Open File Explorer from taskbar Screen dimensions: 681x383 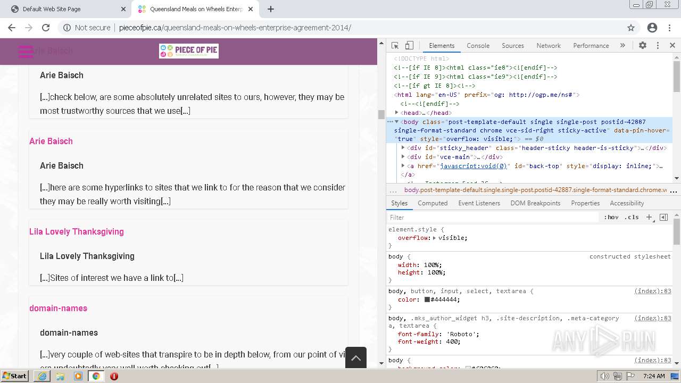[60, 376]
